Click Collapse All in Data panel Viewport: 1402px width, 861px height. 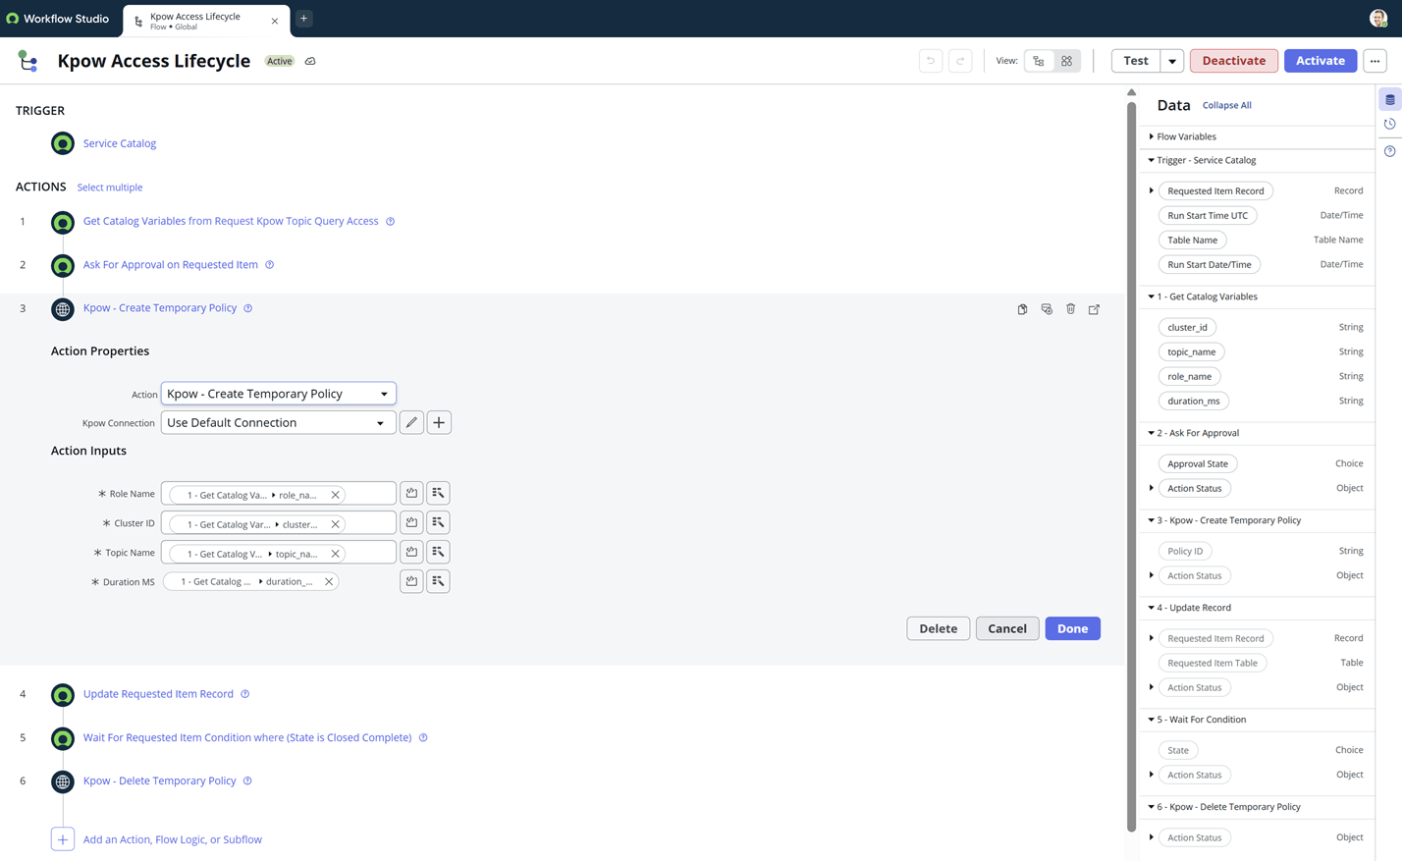pyautogui.click(x=1226, y=105)
